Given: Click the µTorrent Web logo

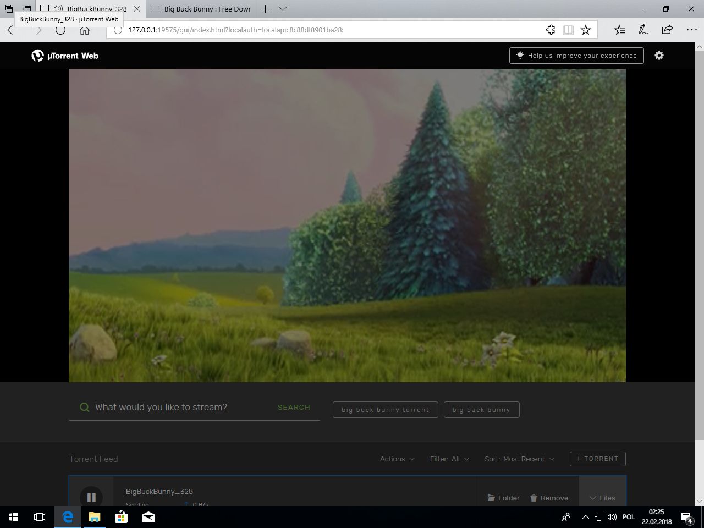Looking at the screenshot, I should pyautogui.click(x=65, y=56).
